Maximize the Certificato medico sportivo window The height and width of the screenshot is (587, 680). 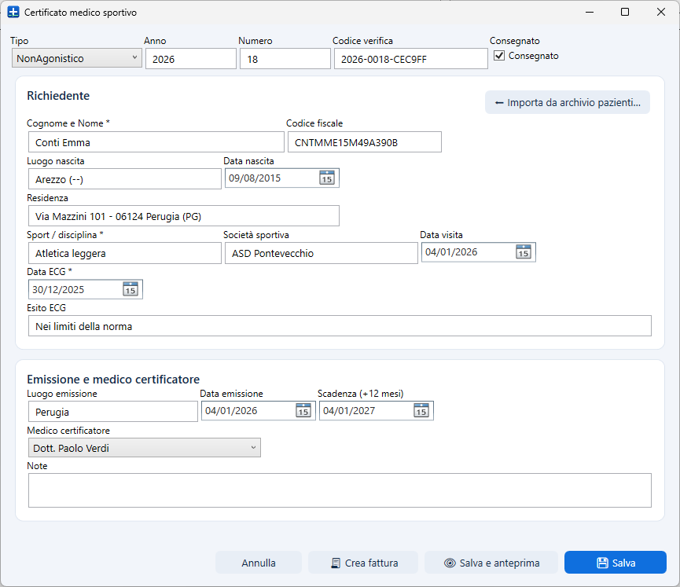625,12
